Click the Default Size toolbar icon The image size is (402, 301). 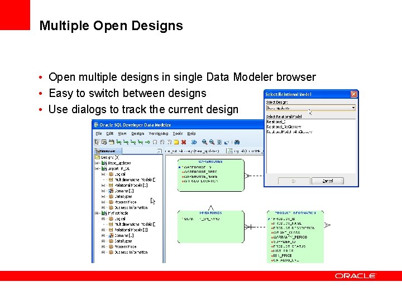(x=226, y=142)
